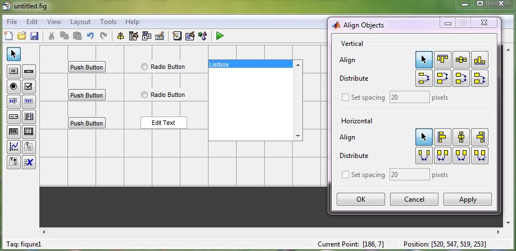The width and height of the screenshot is (516, 251).
Task: Choose the Listbox palette tool
Action: tap(29, 117)
